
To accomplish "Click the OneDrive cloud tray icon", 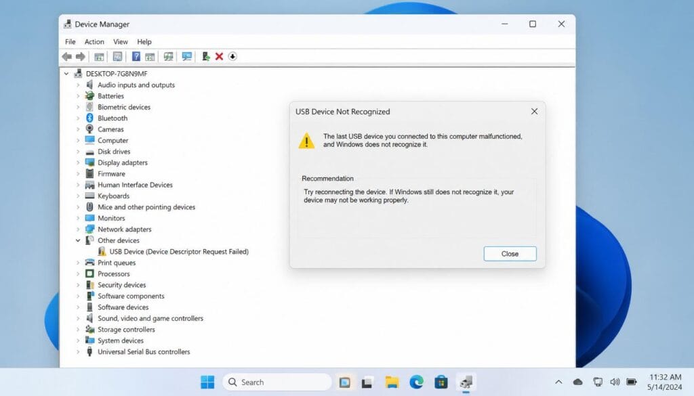I will [577, 382].
